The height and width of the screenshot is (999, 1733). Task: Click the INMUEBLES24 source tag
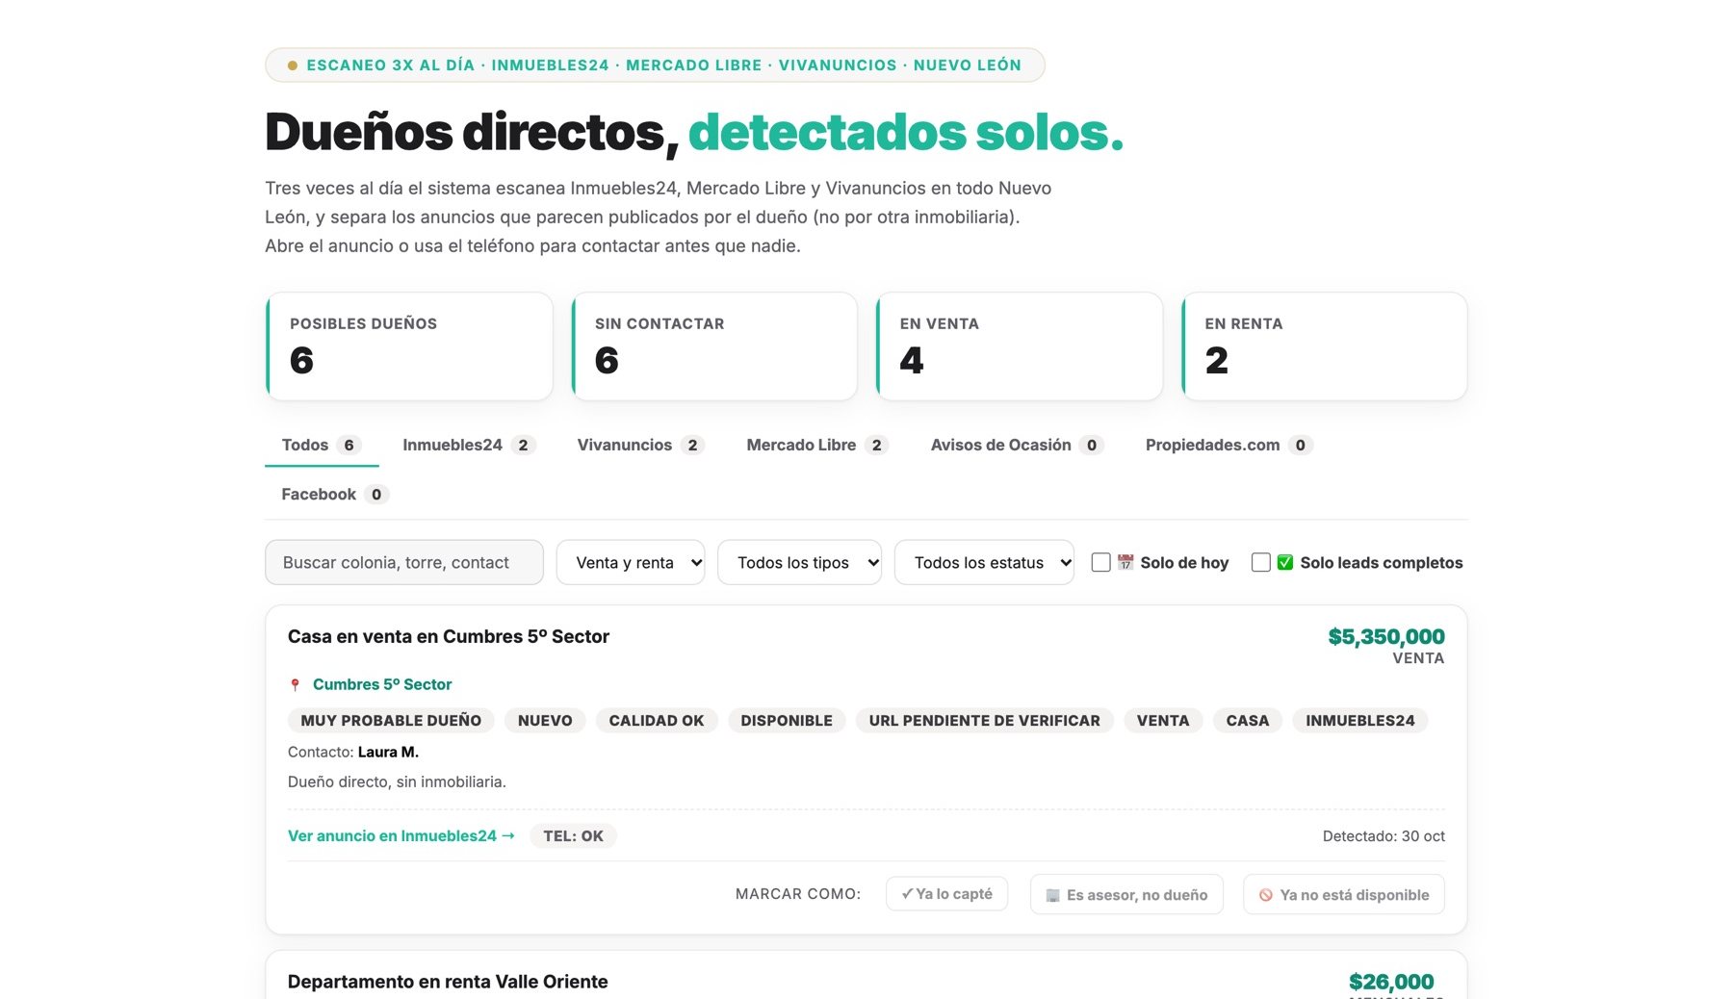(x=1359, y=721)
